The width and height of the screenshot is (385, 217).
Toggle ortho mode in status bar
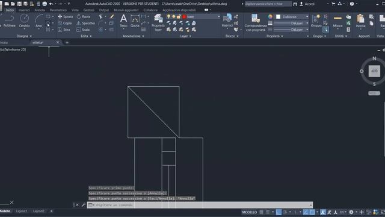pyautogui.click(x=279, y=212)
